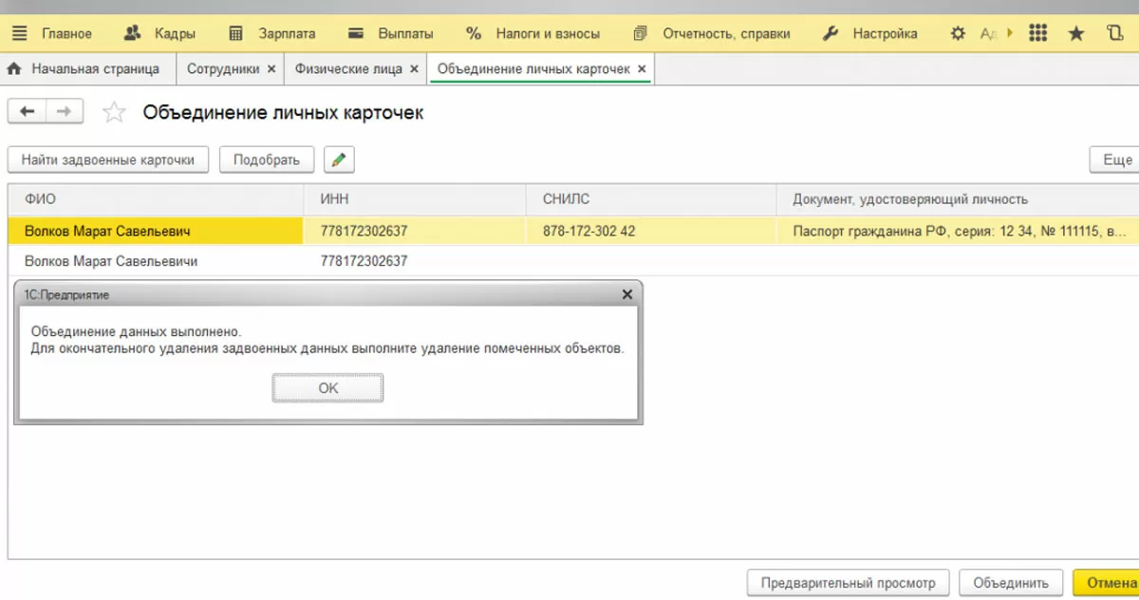
Task: Open the functions grid icon
Action: (1037, 33)
